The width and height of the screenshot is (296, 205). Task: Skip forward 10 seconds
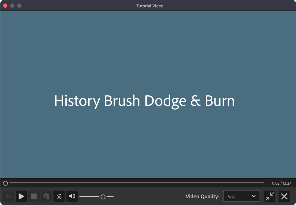pyautogui.click(x=59, y=197)
